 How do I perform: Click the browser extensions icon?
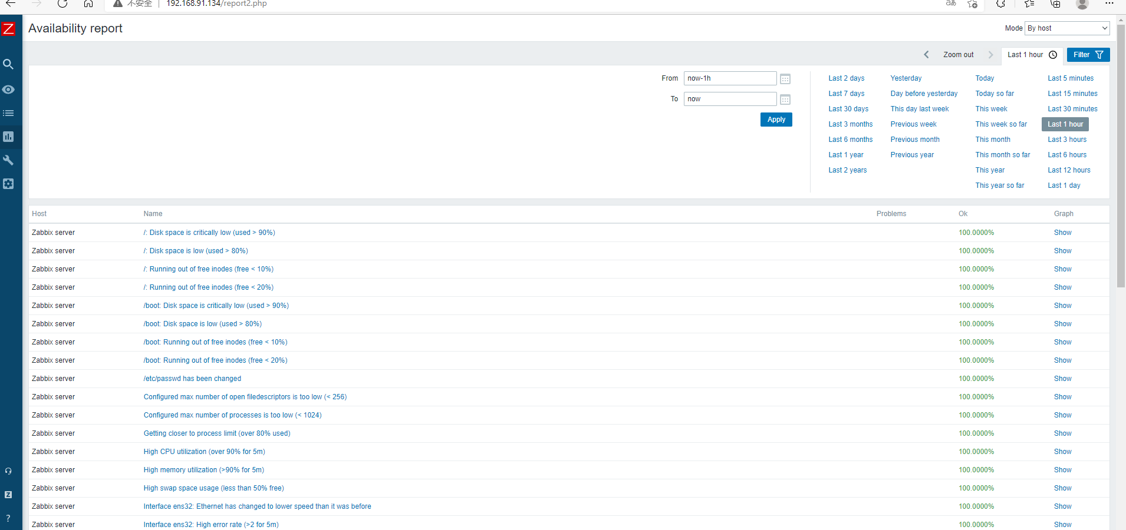tap(1000, 4)
